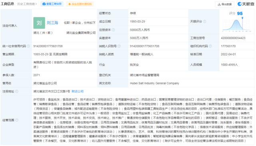
Task: Click taxpayer qualification 增值税一般纳税人
Action: [x=141, y=54]
